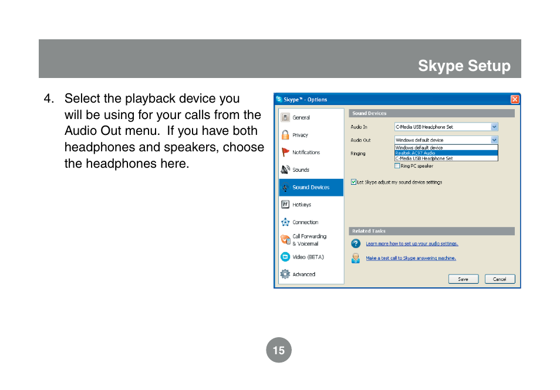Screen dimensions: 560x390
Task: Click the General settings icon
Action: click(x=285, y=117)
